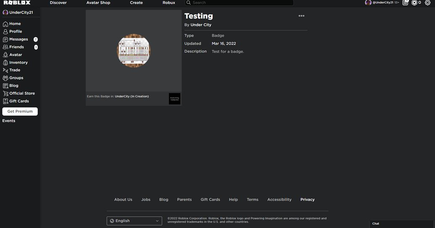The image size is (435, 228).
Task: Open the notifications feed icon
Action: click(405, 3)
